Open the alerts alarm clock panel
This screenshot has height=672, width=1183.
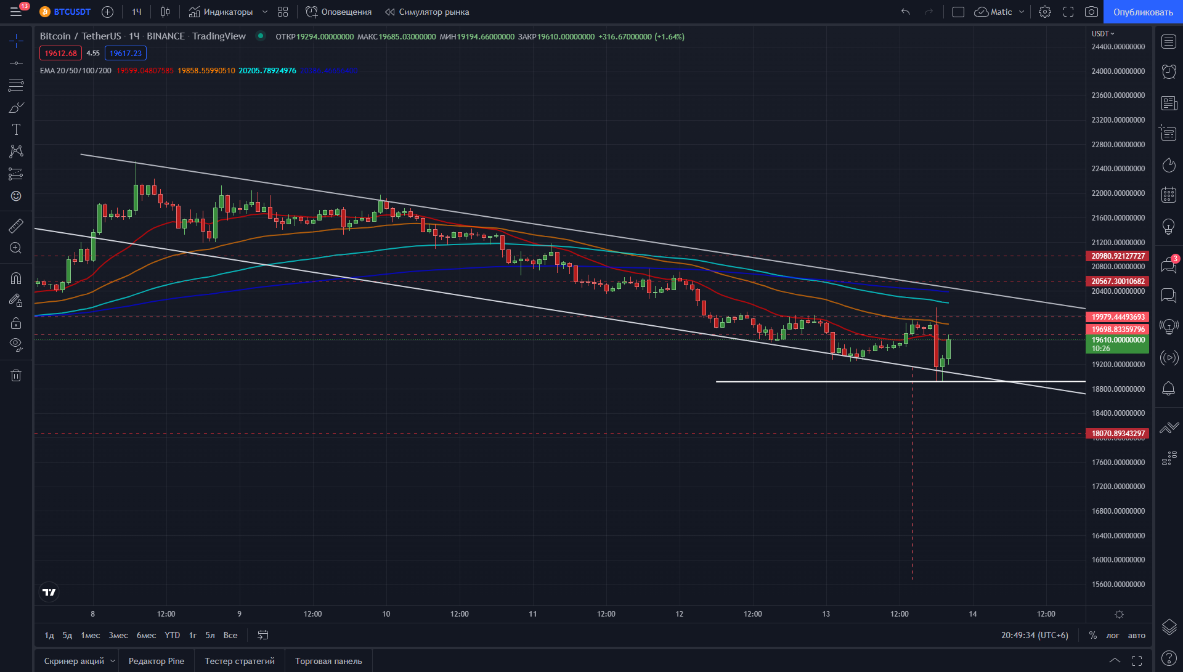pos(1169,71)
